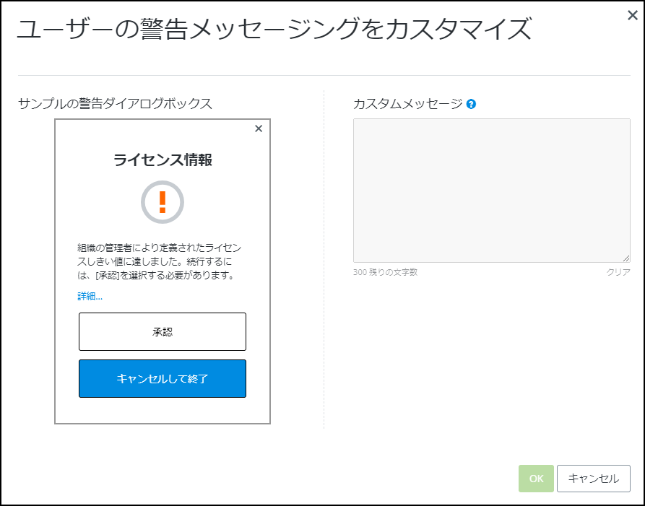Click the キャンセルして終了 button

(163, 378)
